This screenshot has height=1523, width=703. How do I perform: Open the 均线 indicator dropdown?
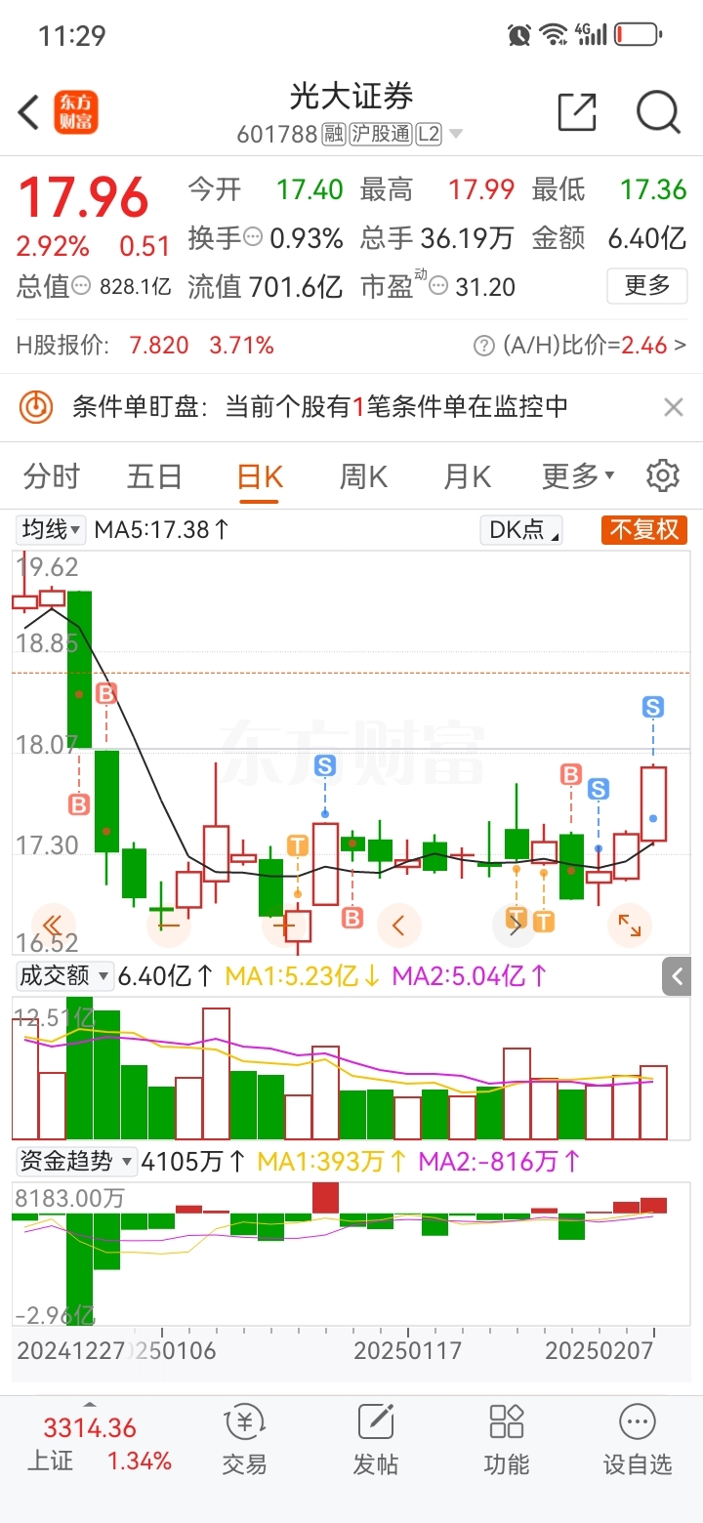(51, 530)
